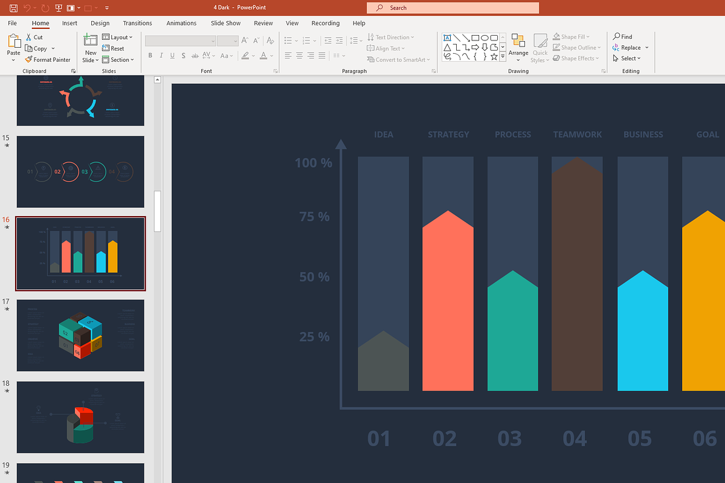The image size is (725, 483).
Task: Open Text Direction menu
Action: pos(390,37)
